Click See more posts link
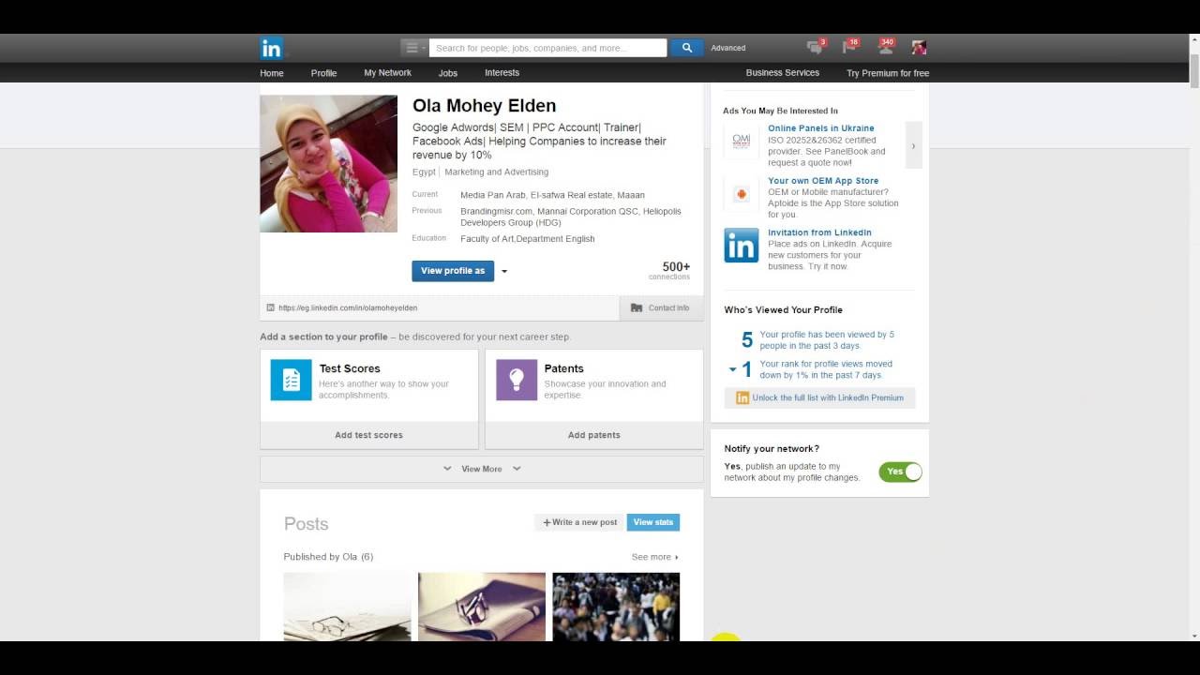 click(x=654, y=557)
